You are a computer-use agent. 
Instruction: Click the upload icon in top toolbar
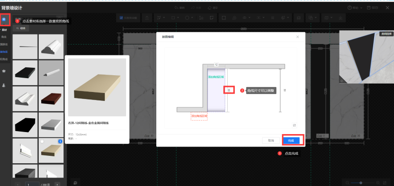coord(147,18)
